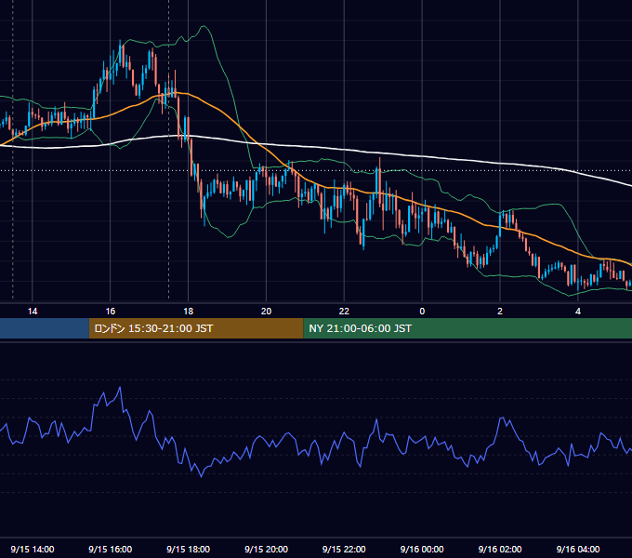Click the 9/15 22:00 oscillator axis label

pyautogui.click(x=344, y=549)
